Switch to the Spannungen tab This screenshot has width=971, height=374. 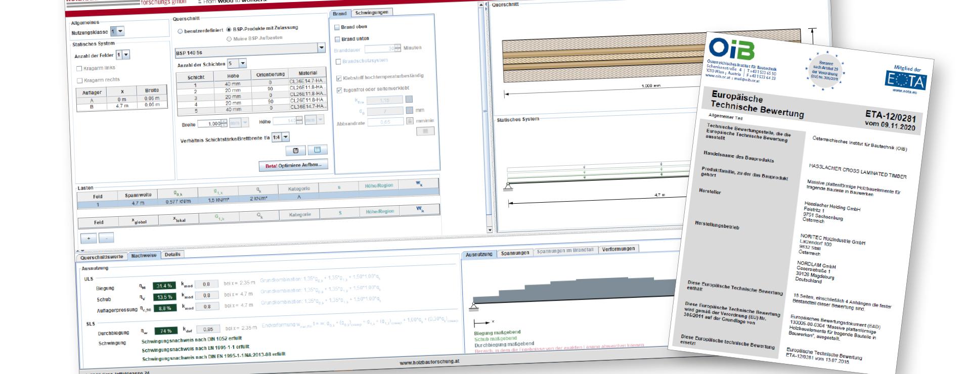tap(515, 253)
